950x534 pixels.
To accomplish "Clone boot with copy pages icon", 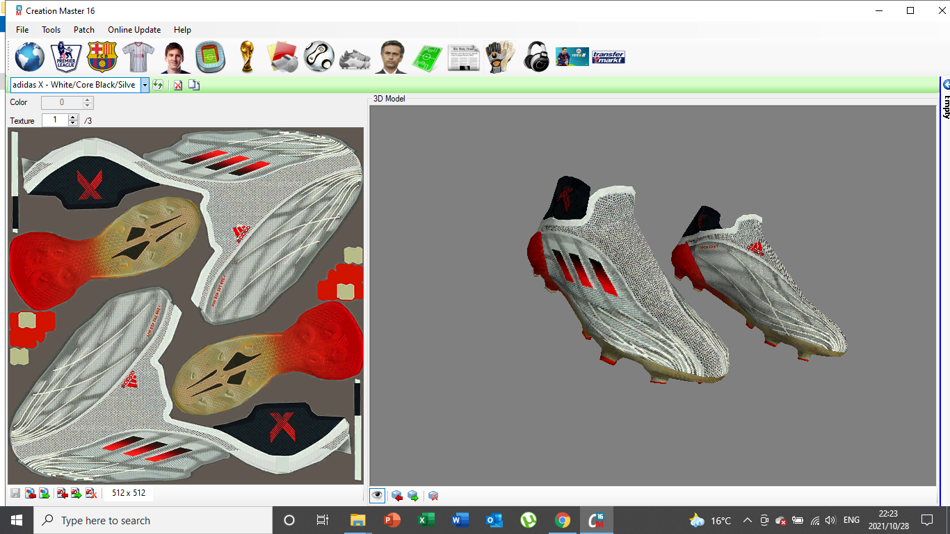I will [x=194, y=85].
